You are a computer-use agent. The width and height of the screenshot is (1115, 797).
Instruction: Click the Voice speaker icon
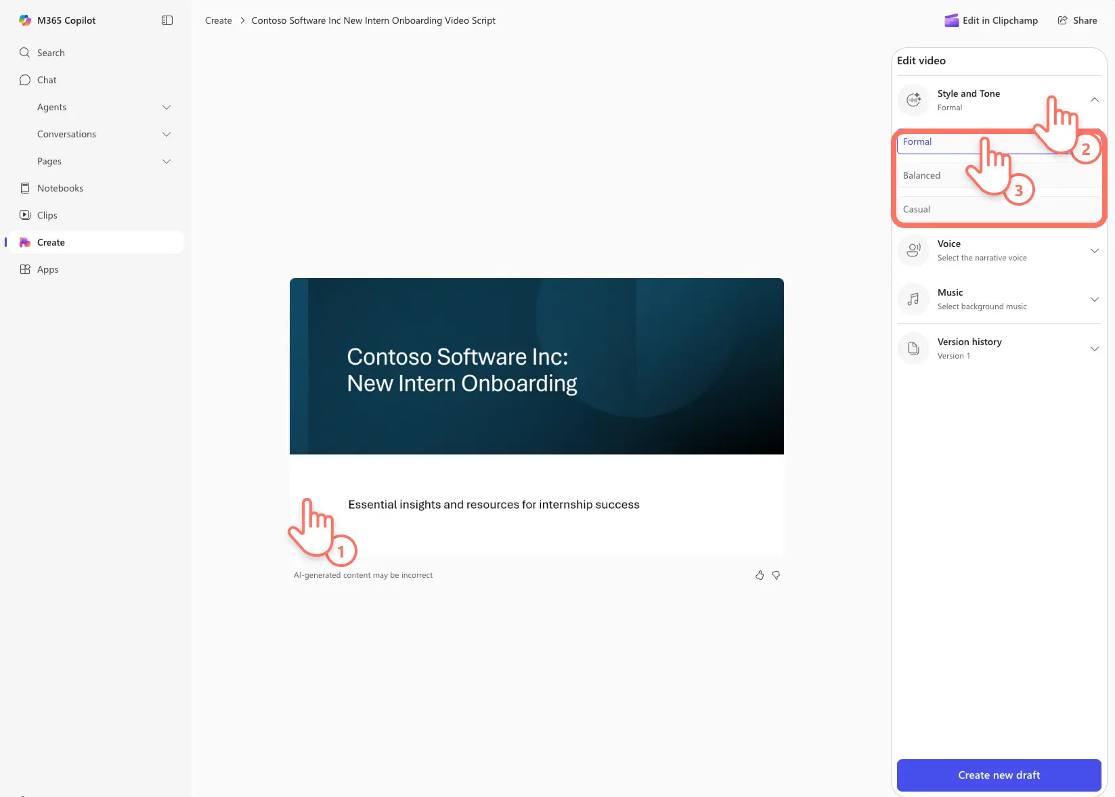click(913, 250)
